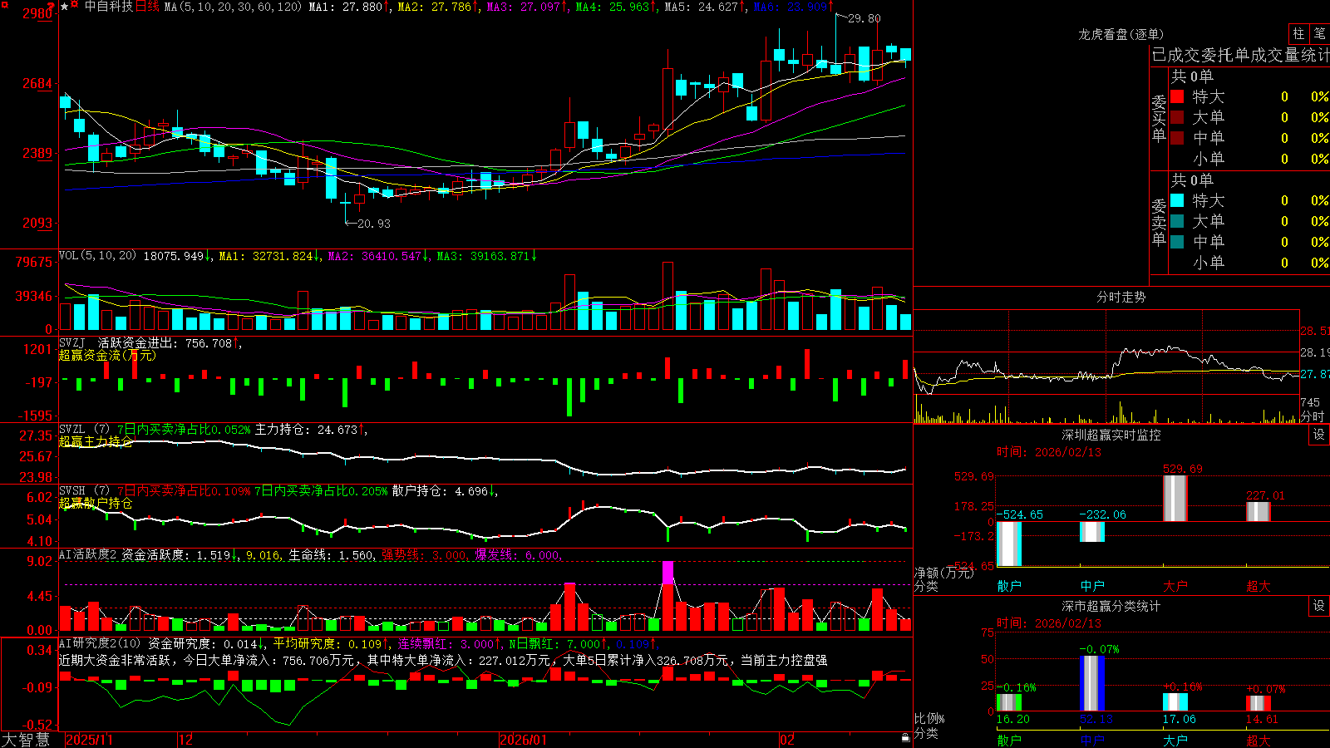Click the 委卖单 section label
Image resolution: width=1330 pixels, height=748 pixels.
pyautogui.click(x=1159, y=223)
